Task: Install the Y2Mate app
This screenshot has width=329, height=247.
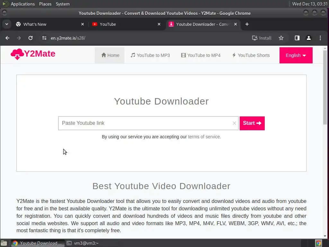Action: coord(262,38)
